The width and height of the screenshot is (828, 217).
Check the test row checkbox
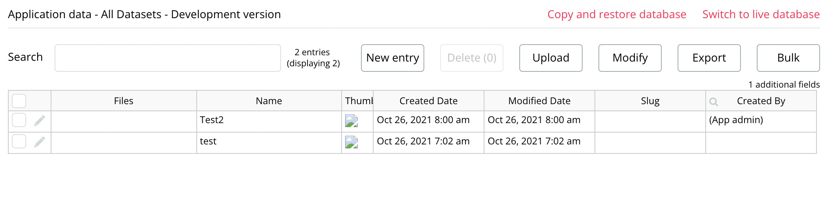(19, 141)
